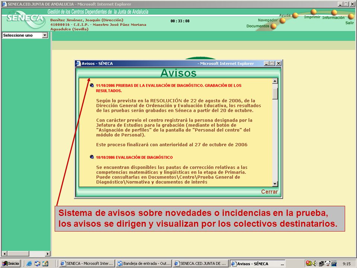Open the Panda antivirus tray icon
The width and height of the screenshot is (357, 268).
point(328,264)
